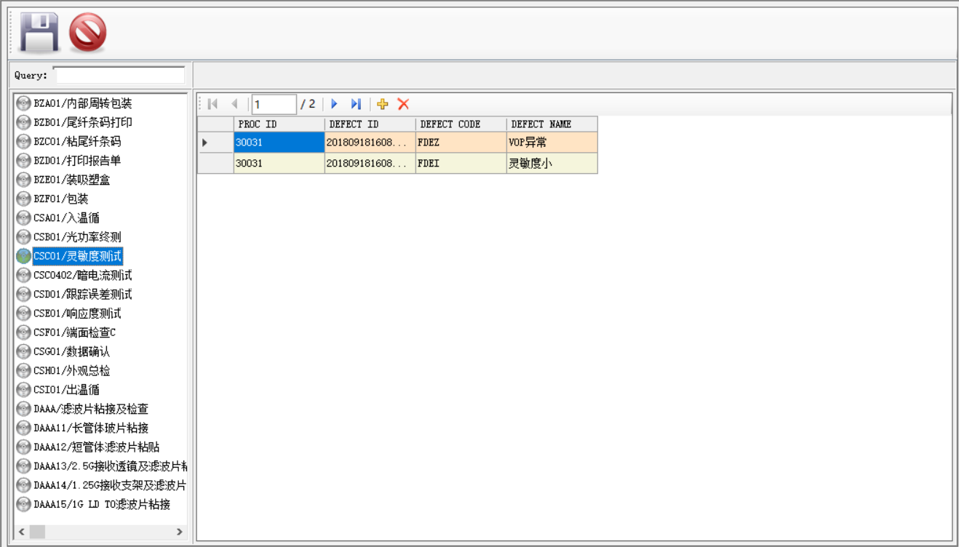The image size is (959, 547).
Task: Delete record using the red X icon
Action: coord(403,104)
